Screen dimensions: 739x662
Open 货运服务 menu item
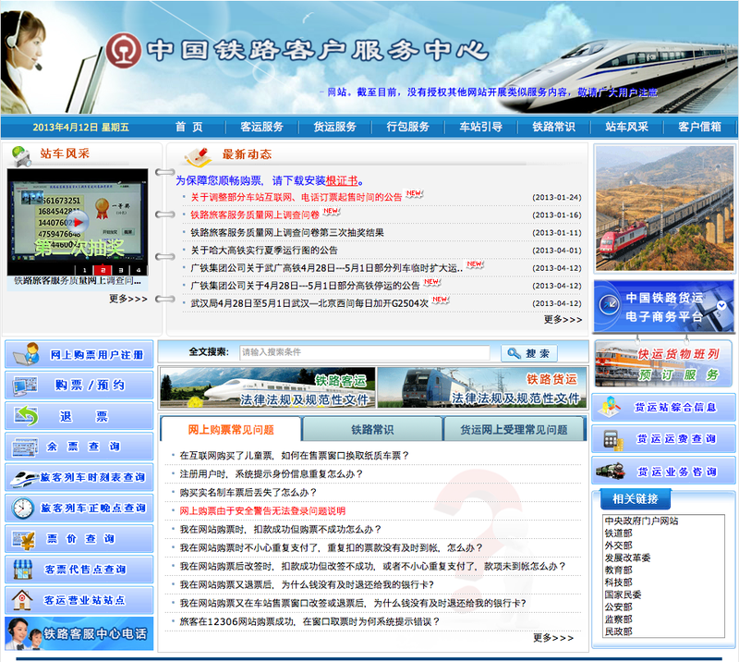(334, 127)
